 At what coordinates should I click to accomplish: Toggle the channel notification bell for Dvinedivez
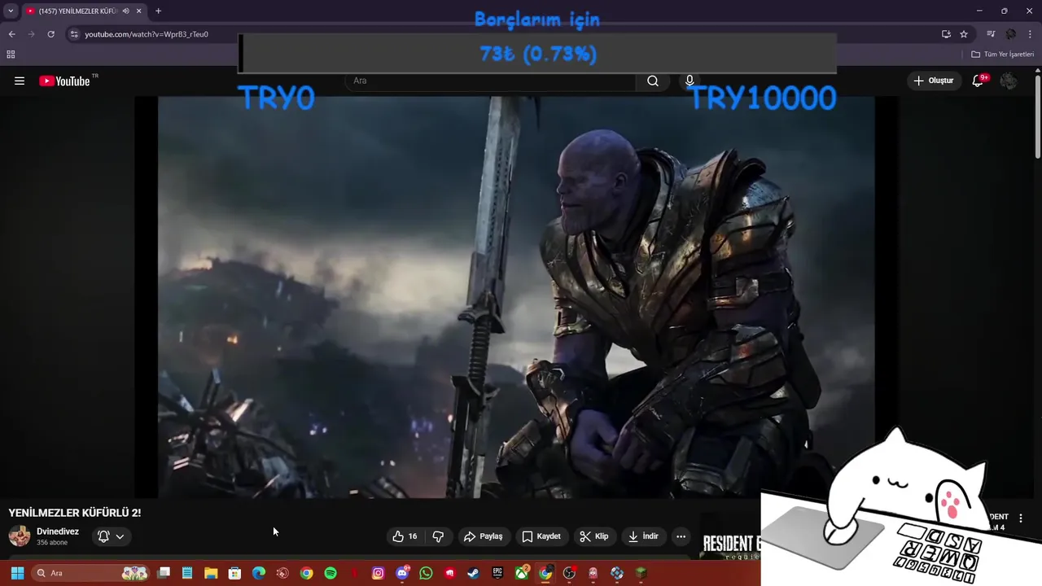[103, 536]
